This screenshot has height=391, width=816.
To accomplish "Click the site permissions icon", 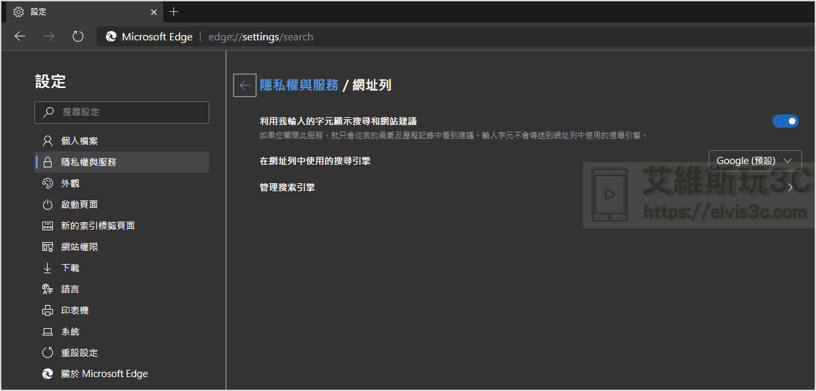I will point(47,247).
